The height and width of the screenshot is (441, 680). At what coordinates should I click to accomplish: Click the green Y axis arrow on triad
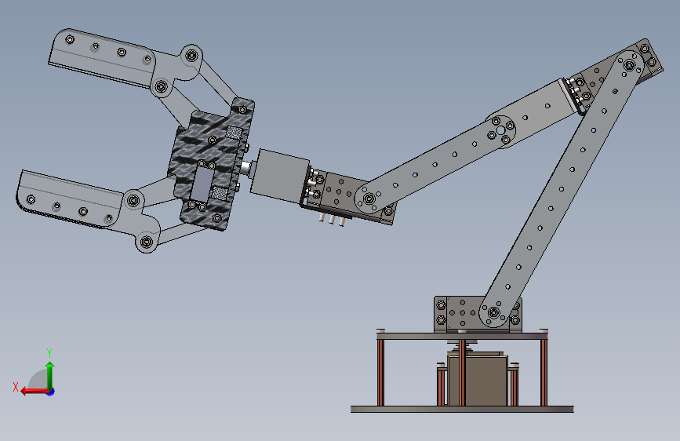pos(50,375)
